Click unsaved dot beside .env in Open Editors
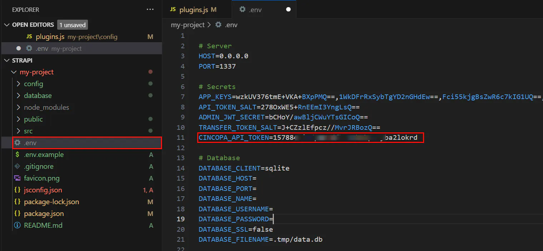 pos(19,48)
